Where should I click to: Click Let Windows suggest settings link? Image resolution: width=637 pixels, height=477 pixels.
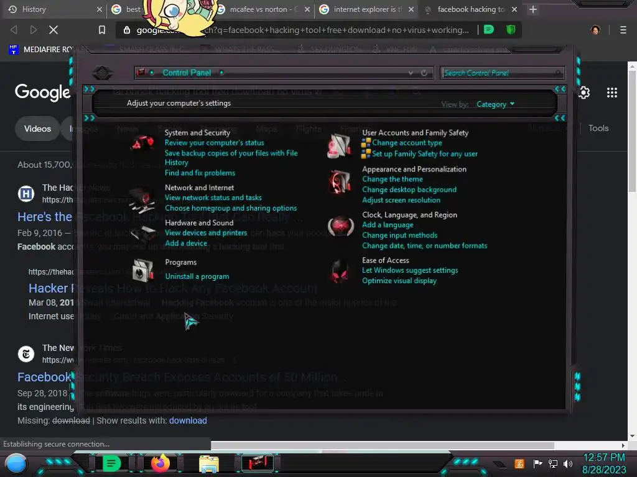pyautogui.click(x=410, y=271)
